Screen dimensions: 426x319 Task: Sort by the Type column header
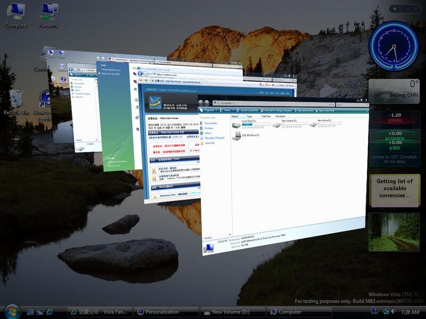point(249,116)
